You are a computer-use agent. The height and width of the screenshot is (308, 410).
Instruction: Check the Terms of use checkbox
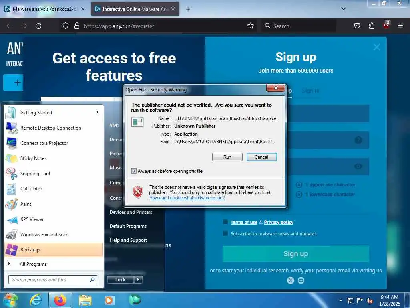[x=225, y=222]
